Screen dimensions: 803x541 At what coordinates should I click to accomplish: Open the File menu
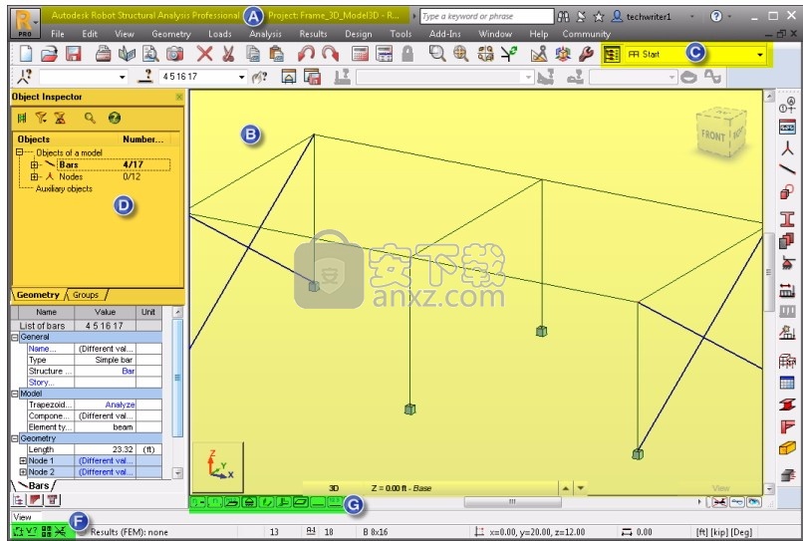pos(58,34)
